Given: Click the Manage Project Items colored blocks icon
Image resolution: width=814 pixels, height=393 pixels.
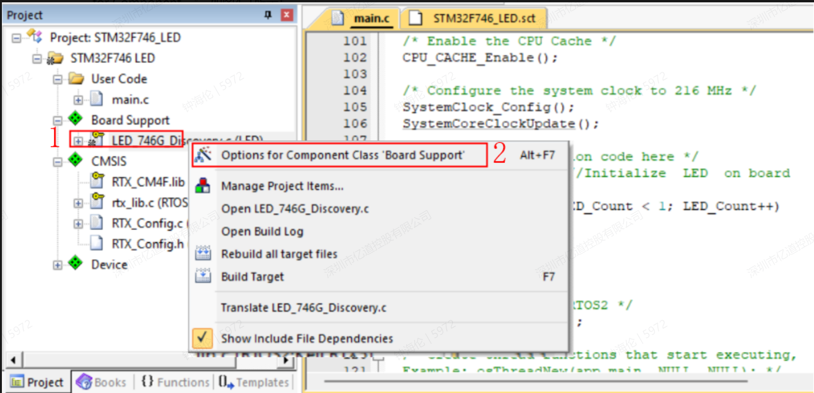Looking at the screenshot, I should [x=203, y=186].
